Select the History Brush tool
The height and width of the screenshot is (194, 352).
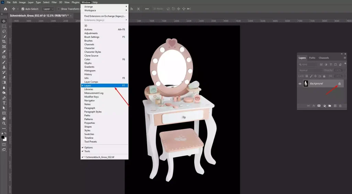pyautogui.click(x=4, y=72)
